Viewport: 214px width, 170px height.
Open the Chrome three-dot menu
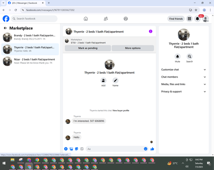tap(210, 10)
